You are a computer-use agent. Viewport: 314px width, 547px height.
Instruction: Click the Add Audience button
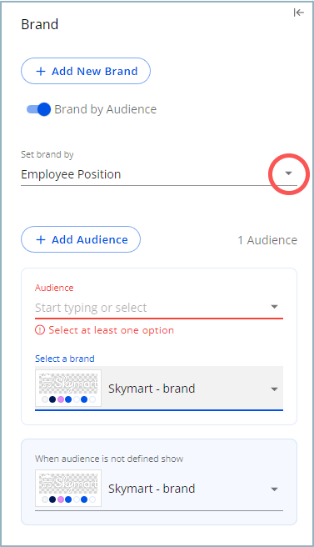pyautogui.click(x=81, y=239)
